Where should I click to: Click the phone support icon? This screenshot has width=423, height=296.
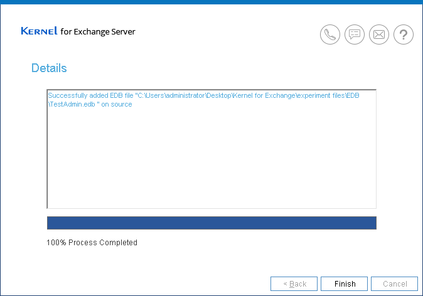330,34
